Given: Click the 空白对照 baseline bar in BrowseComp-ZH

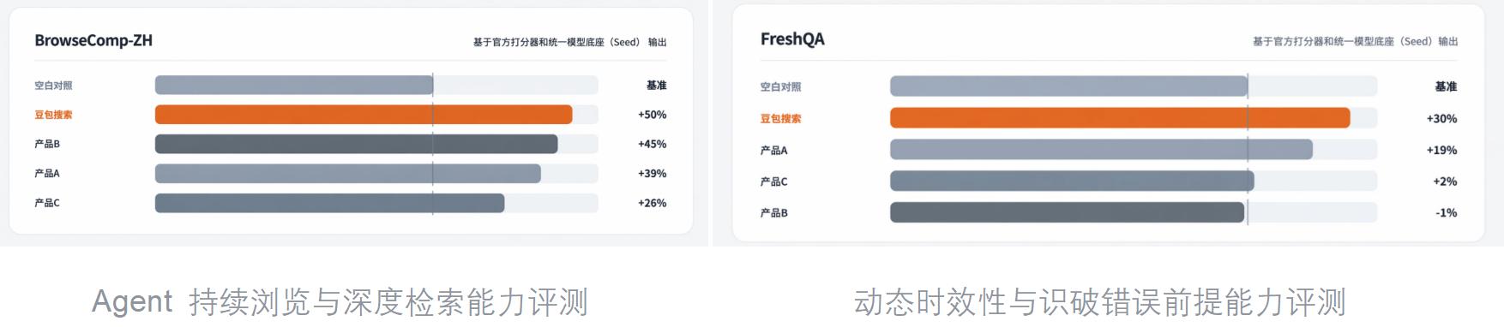Looking at the screenshot, I should [x=294, y=85].
